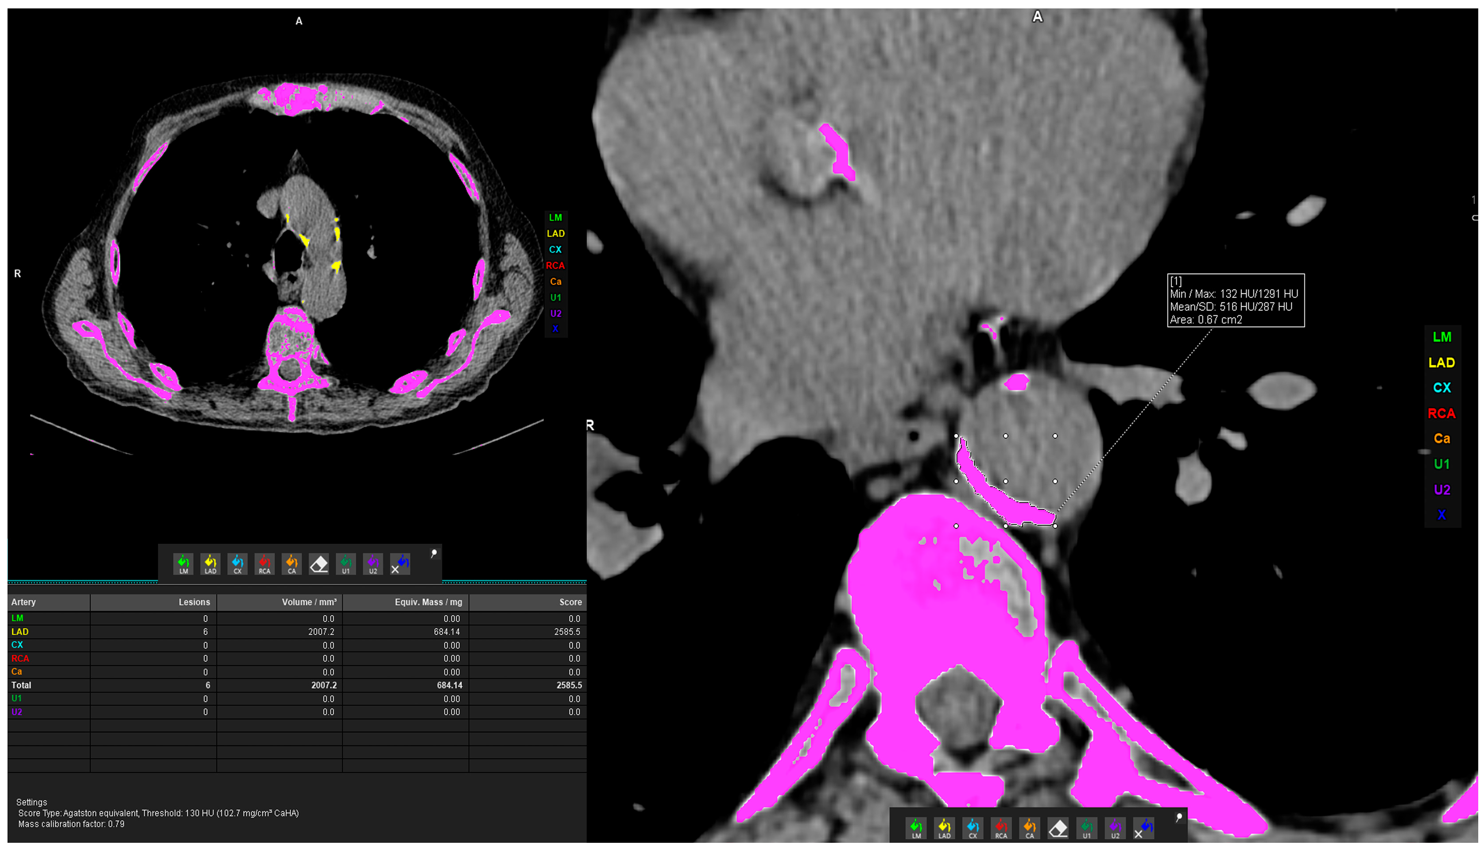Pick the eraser tool in left overview toolbar
Image resolution: width=1484 pixels, height=849 pixels.
(x=318, y=564)
